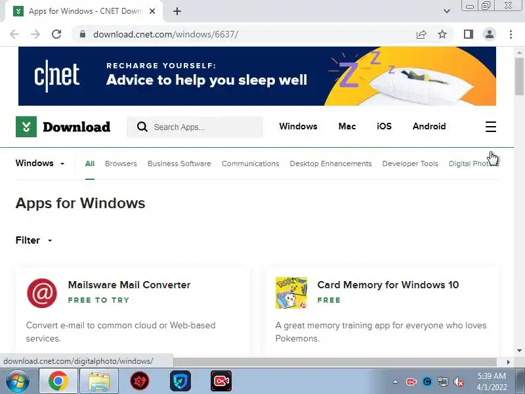Reload the page with the refresh icon
This screenshot has width=525, height=394.
(56, 34)
